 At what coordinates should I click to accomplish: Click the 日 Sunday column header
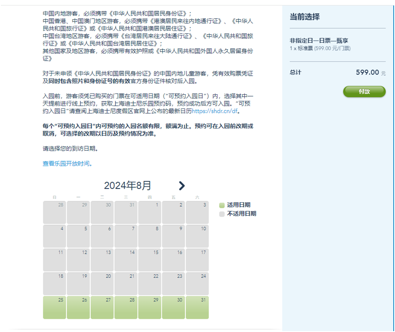[x=54, y=198]
